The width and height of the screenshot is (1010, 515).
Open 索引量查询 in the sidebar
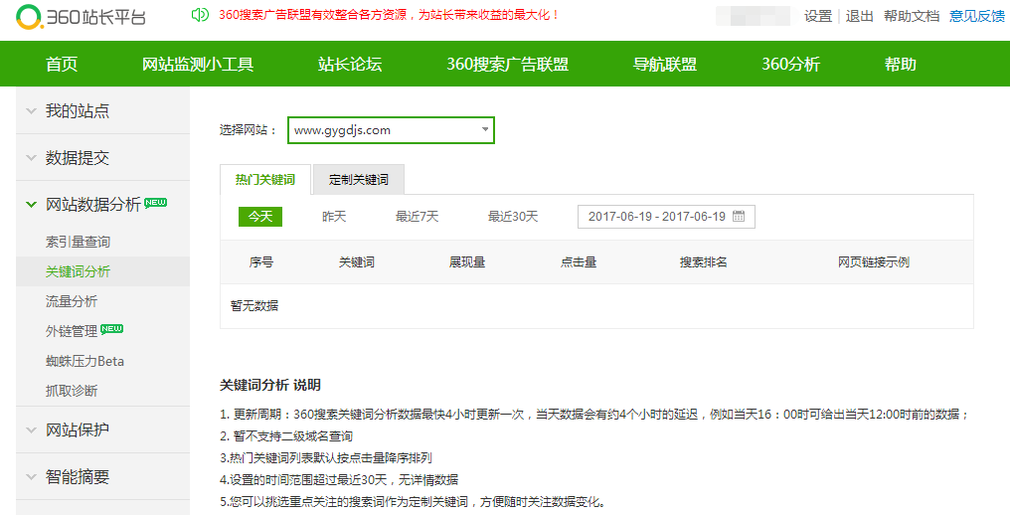78,242
